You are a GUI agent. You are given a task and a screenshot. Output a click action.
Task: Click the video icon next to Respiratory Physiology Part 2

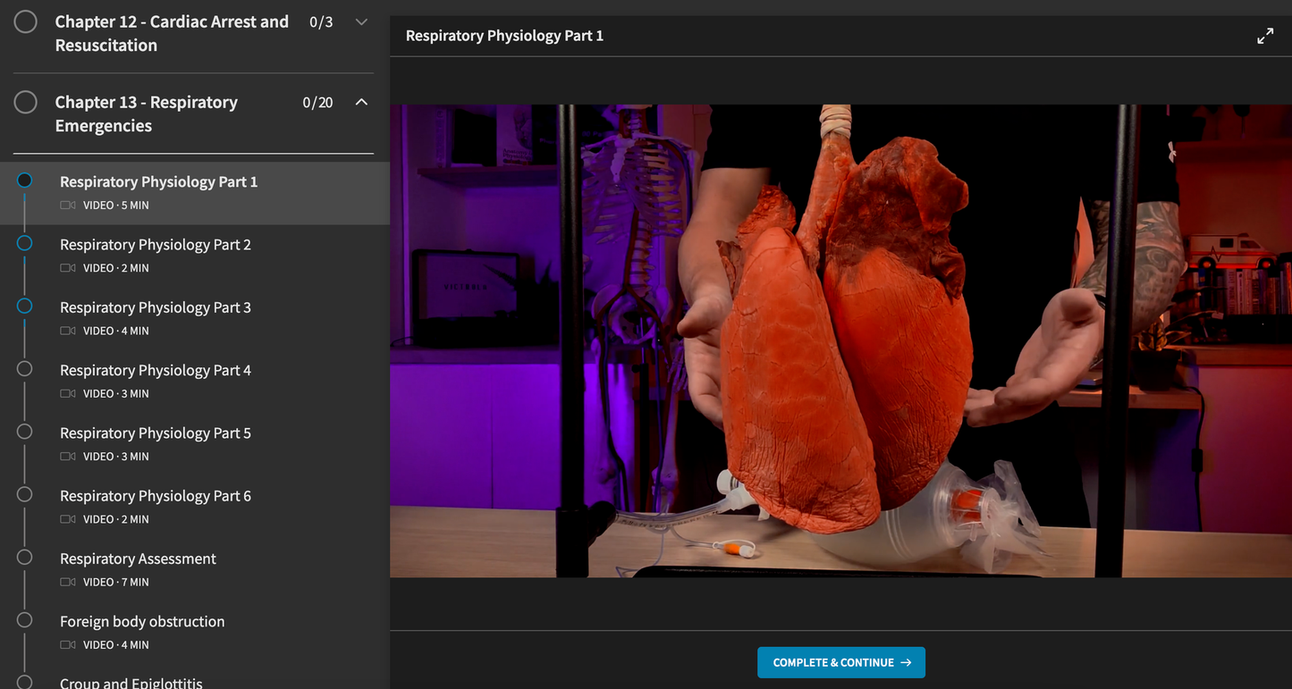[x=66, y=267]
